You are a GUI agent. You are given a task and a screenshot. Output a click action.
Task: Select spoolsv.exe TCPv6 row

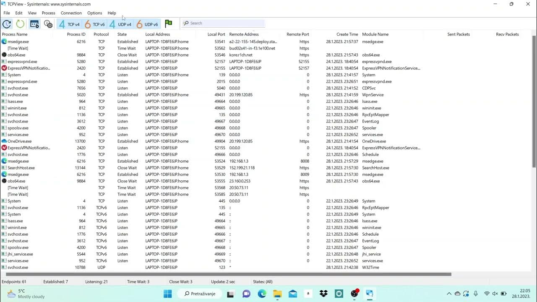(x=266, y=247)
